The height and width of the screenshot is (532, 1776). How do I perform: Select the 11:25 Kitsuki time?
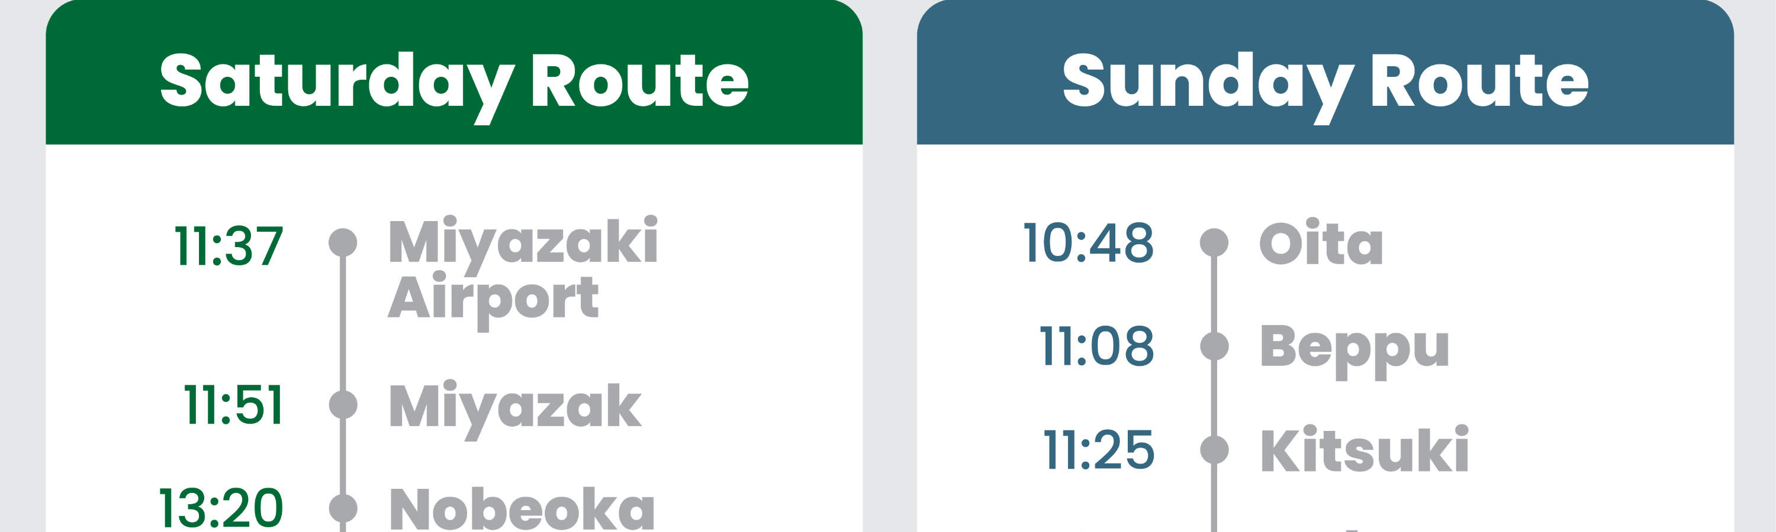[x=1098, y=450]
